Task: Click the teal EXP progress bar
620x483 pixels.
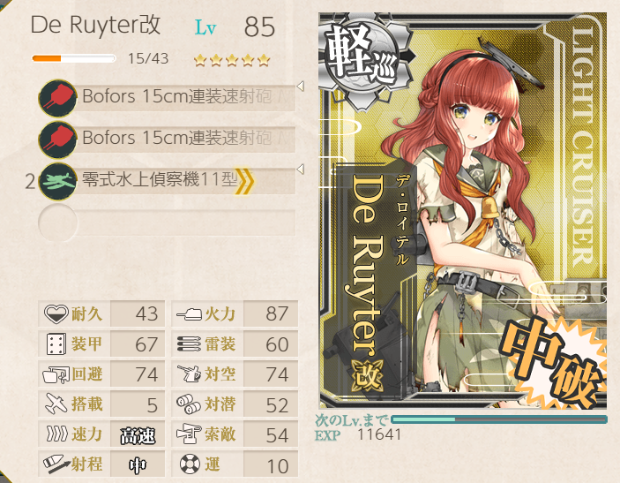Action: [x=498, y=419]
